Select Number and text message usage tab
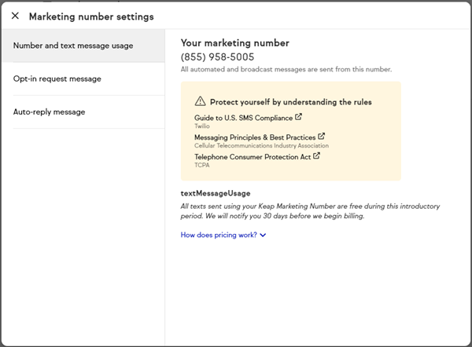Screen dimensions: 472x347 pos(73,46)
